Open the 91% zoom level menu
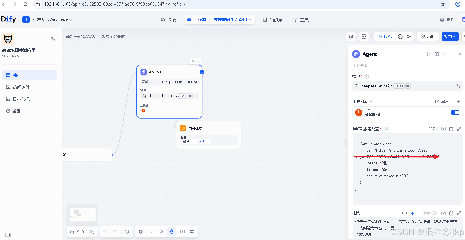 click(81, 232)
